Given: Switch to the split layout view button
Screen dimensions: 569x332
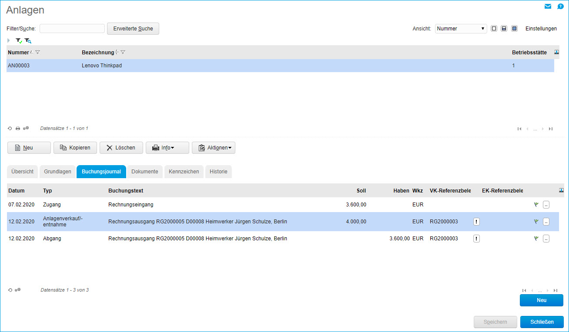Looking at the screenshot, I should coord(504,29).
